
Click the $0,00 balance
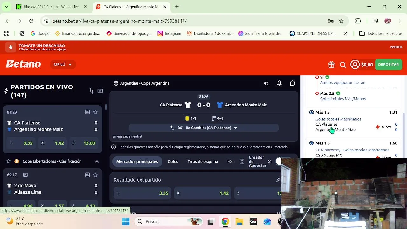tap(367, 65)
